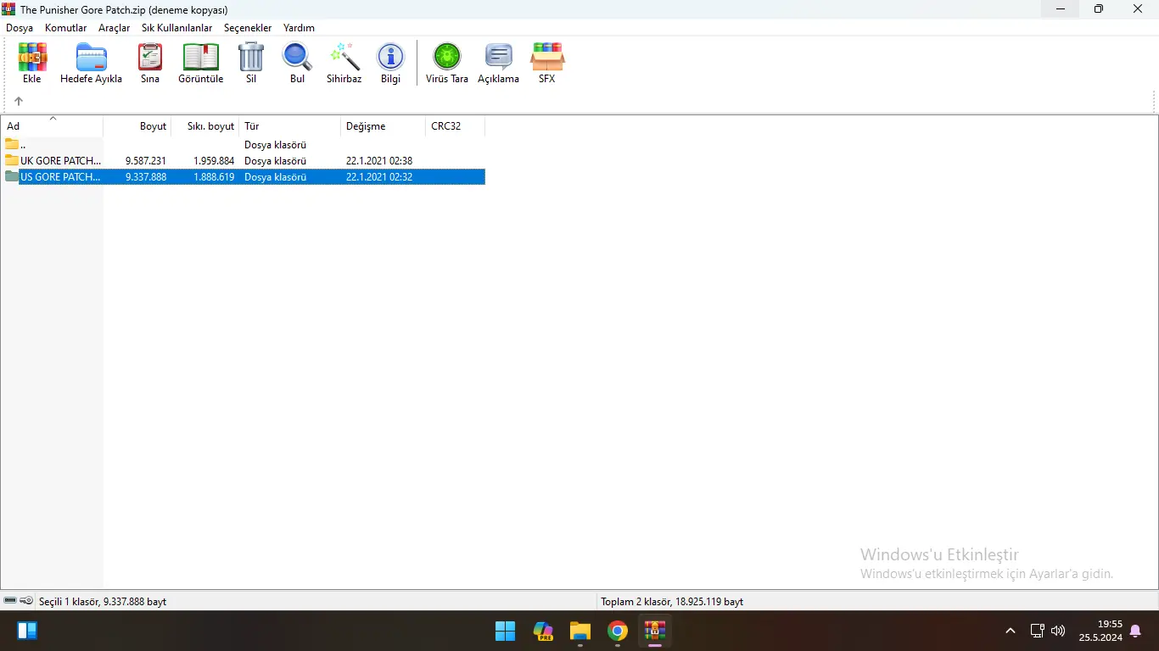Select the parent folder '..' row
This screenshot has height=651, width=1159.
click(x=244, y=145)
